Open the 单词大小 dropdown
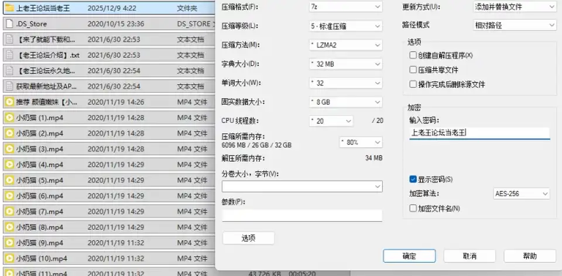562x276 pixels. coord(345,83)
